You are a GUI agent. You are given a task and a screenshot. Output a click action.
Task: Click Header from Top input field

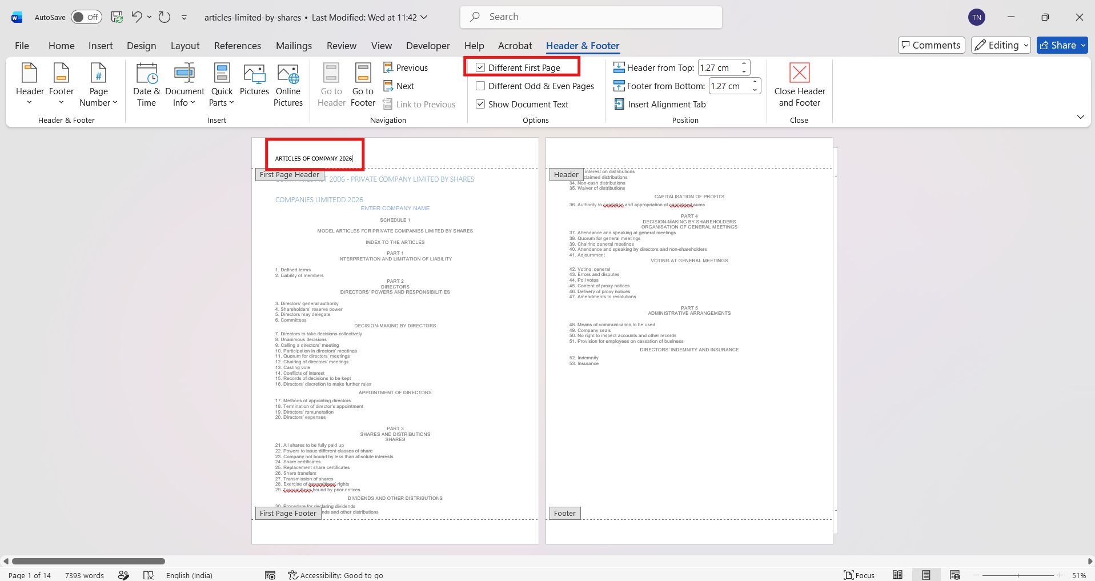(719, 67)
